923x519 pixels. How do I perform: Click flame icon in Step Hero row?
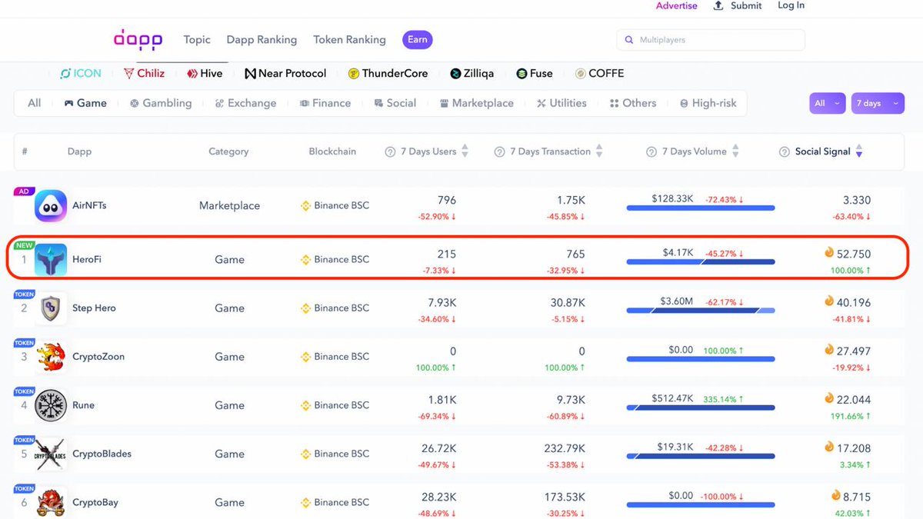[x=829, y=301]
